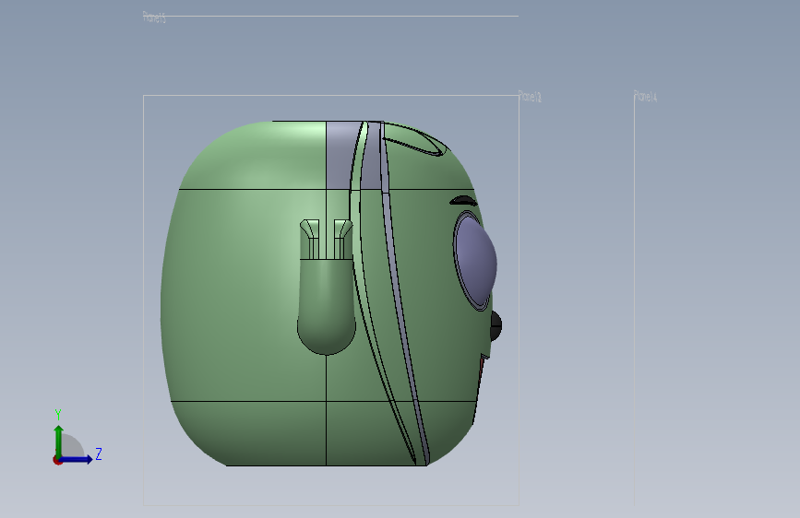
Task: Select the protruding ear body on the head
Action: tap(326, 306)
